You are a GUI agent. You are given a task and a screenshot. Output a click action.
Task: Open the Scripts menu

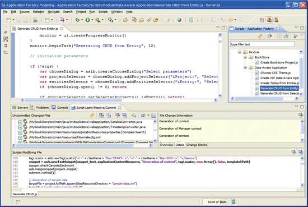[103, 12]
